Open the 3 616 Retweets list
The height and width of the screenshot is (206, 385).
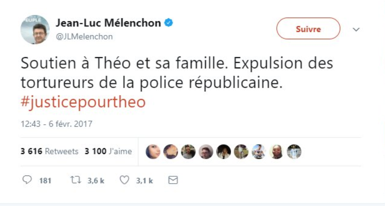click(49, 152)
